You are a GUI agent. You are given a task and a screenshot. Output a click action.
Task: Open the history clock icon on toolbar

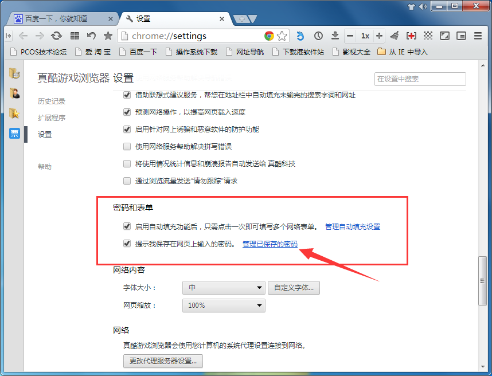pyautogui.click(x=318, y=35)
